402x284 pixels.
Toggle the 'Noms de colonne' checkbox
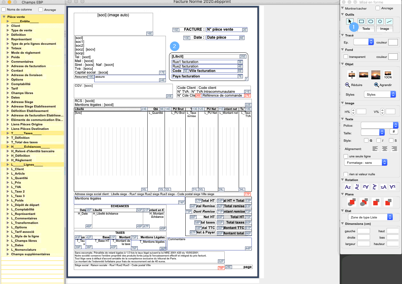click(4, 10)
